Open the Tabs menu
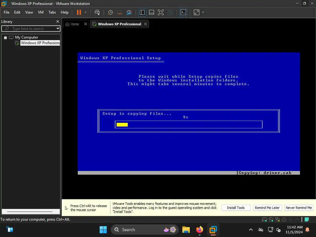316x237 pixels. 52,12
